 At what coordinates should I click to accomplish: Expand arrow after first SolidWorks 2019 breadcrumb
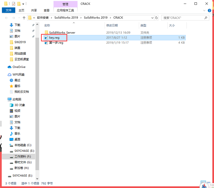click(x=81, y=18)
